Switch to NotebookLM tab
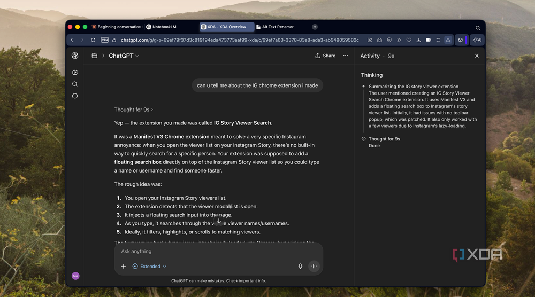This screenshot has height=297, width=535. click(162, 27)
